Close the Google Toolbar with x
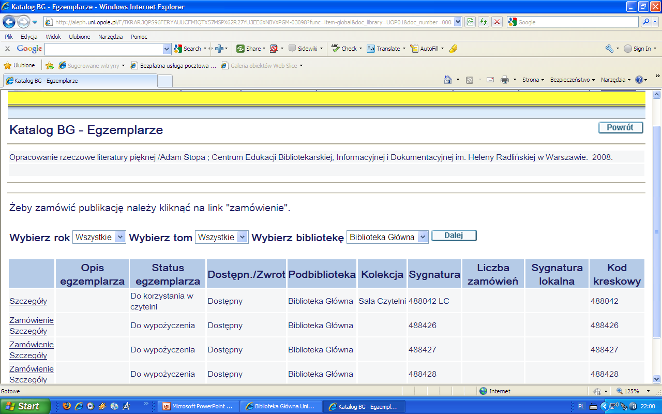Viewport: 662px width, 414px height. click(x=7, y=49)
